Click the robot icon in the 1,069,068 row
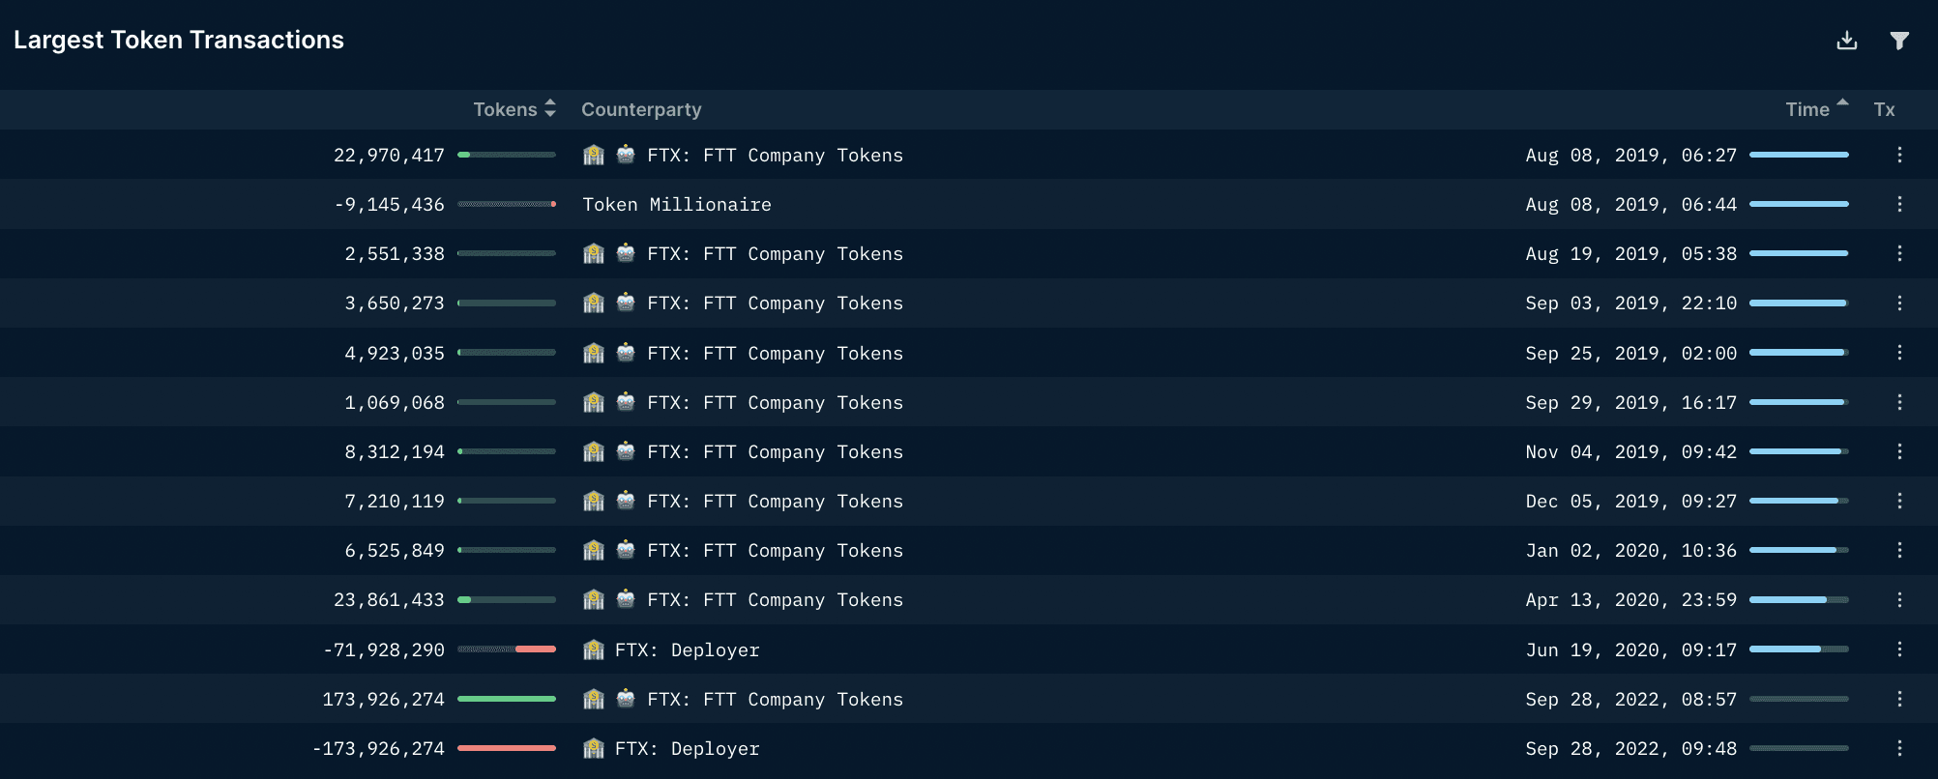 coord(626,402)
